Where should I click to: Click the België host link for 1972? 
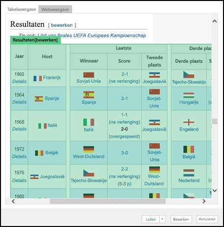point(51,152)
